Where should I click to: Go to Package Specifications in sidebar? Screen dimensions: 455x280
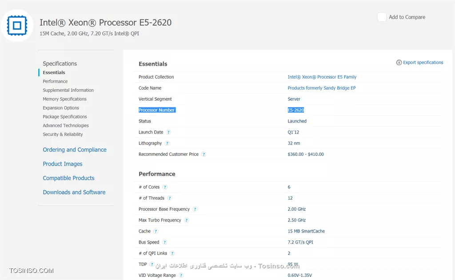point(65,117)
